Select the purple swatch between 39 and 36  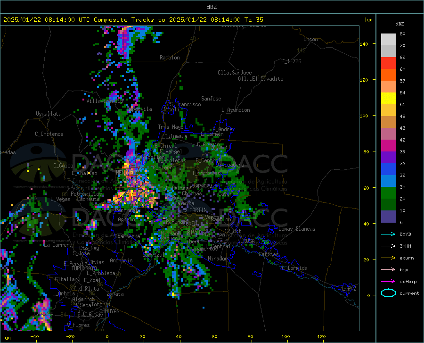coord(388,158)
